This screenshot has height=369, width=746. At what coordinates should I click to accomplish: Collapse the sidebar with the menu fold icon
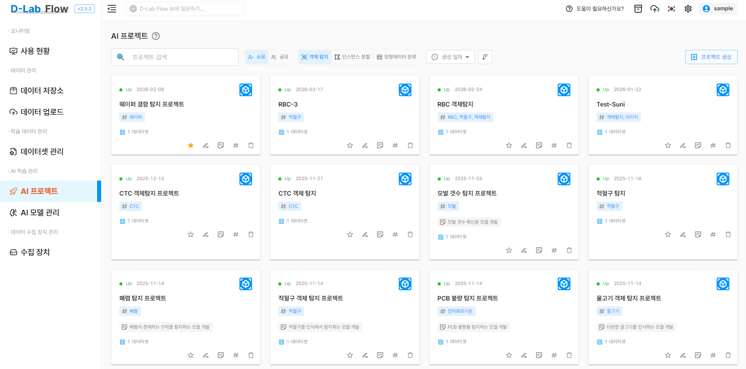point(112,9)
